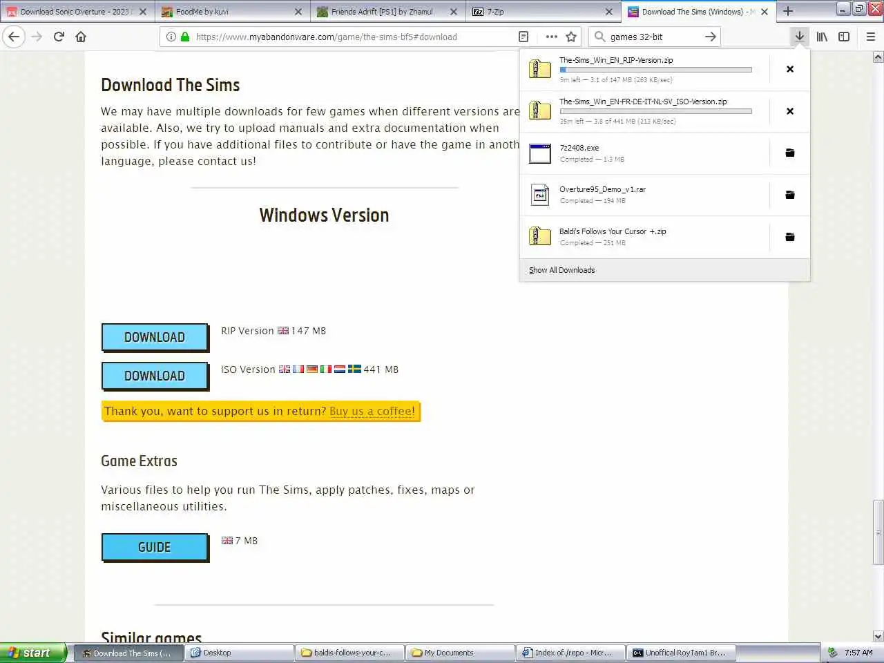Viewport: 884px width, 663px height.
Task: Click the green padlock security icon
Action: click(x=184, y=37)
